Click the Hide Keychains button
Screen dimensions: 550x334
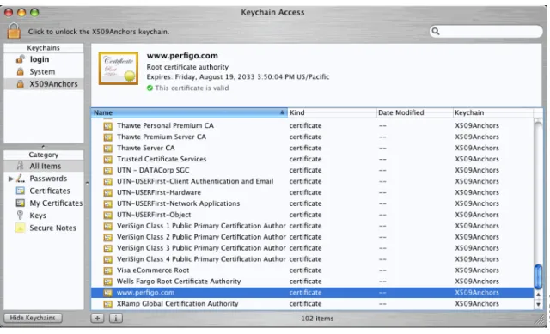(33, 318)
